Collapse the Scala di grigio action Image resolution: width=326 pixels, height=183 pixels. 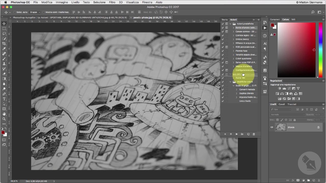pyautogui.click(x=233, y=86)
